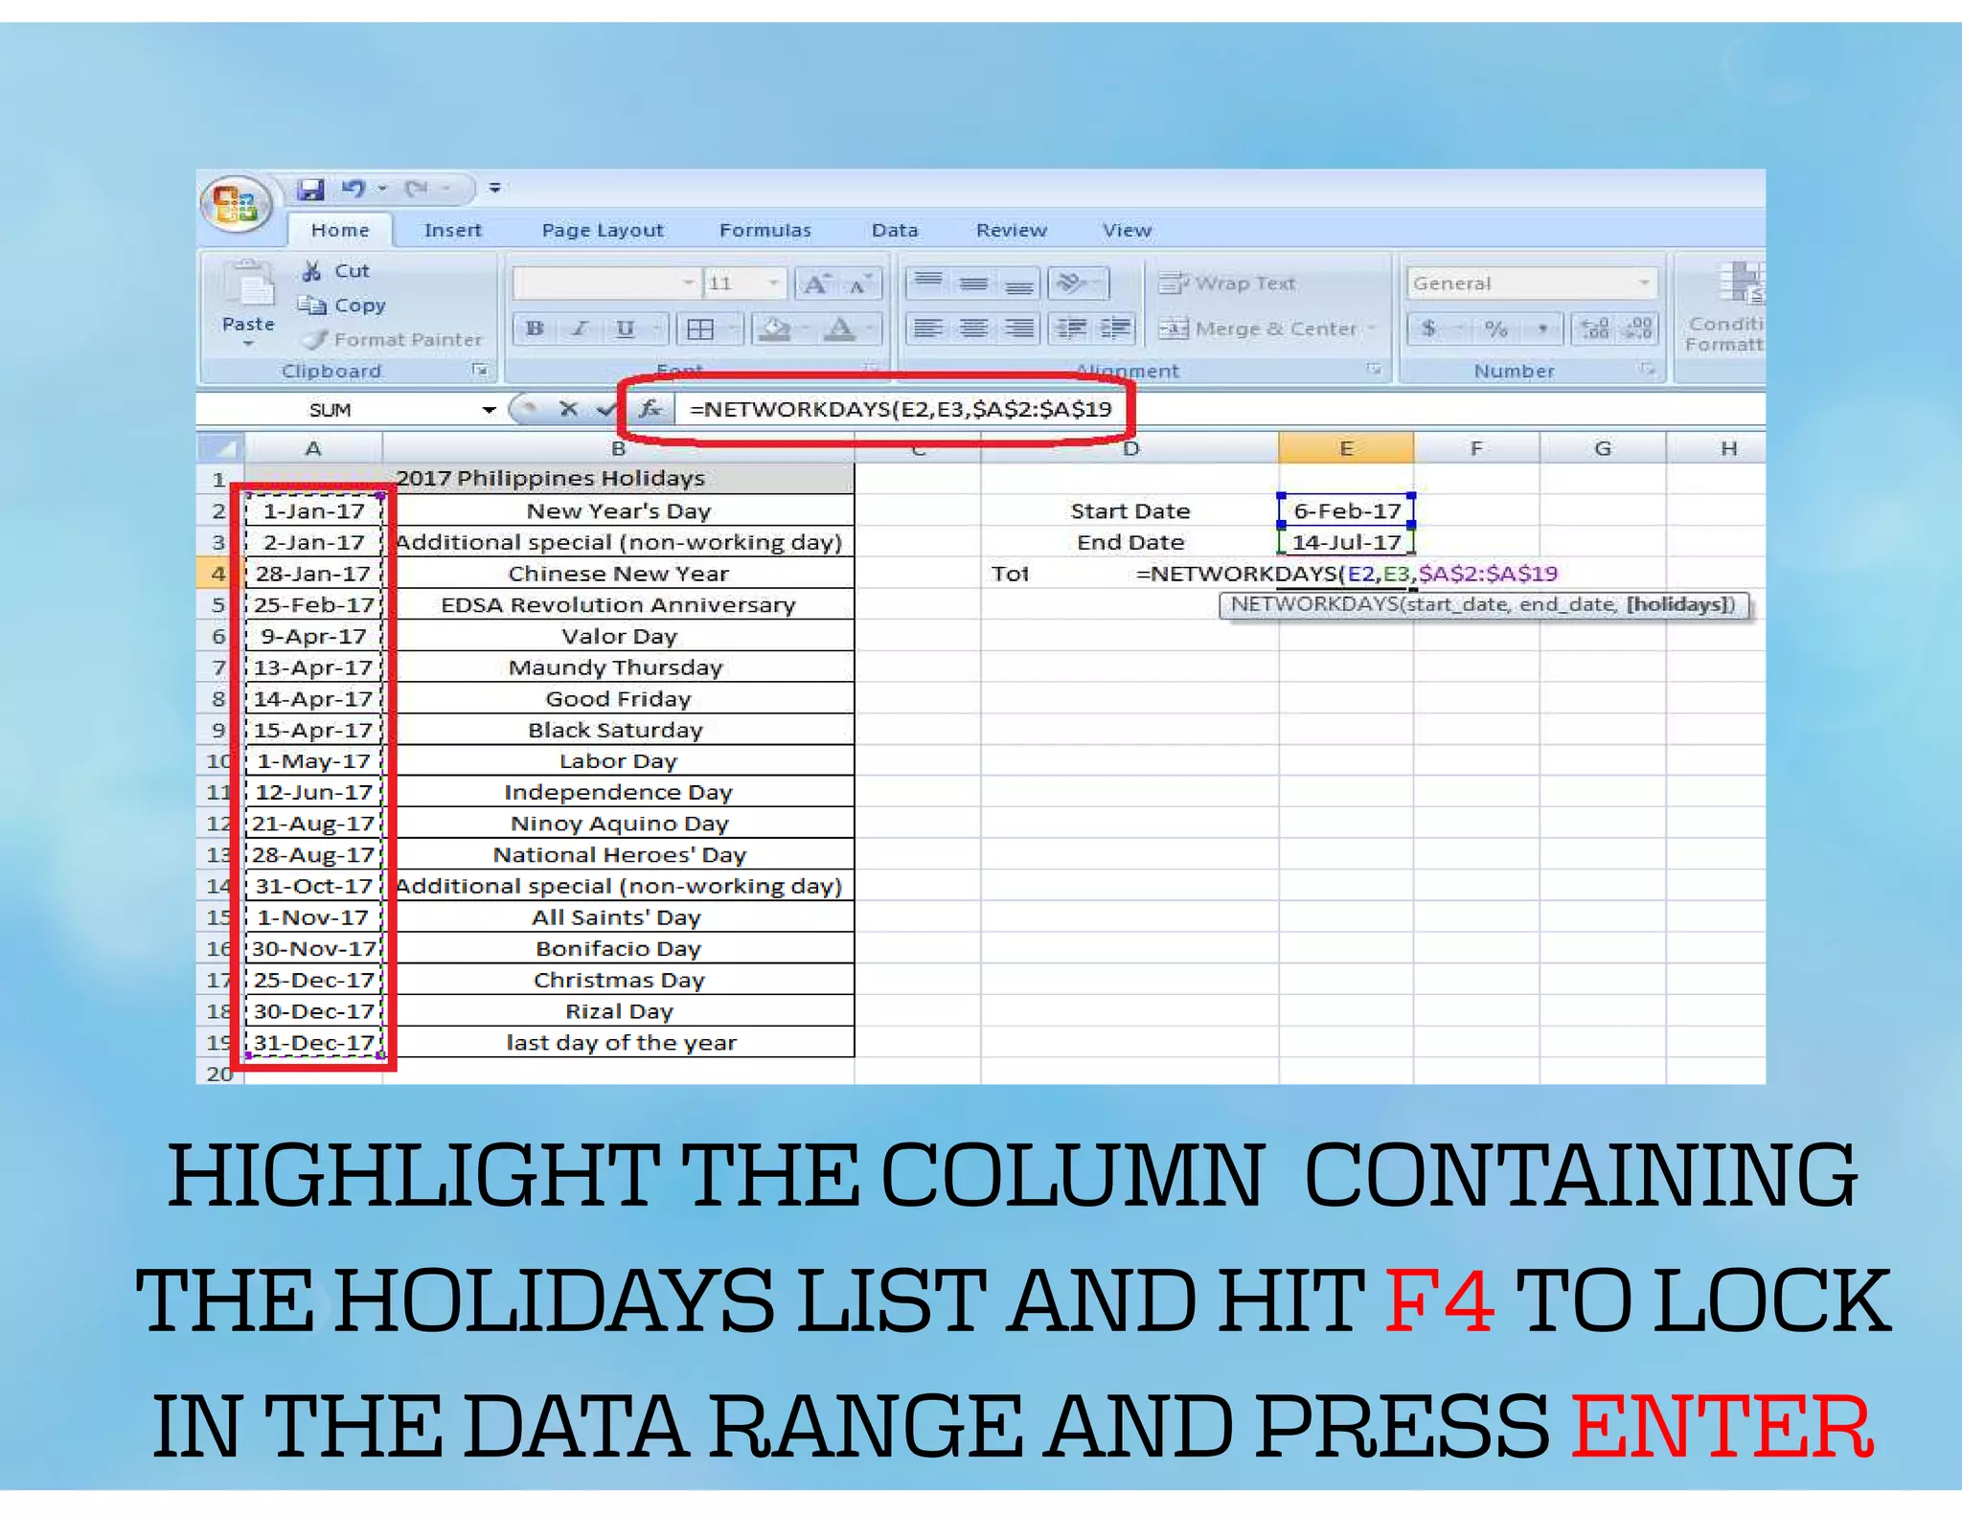Expand the Name Box dropdown arrow
The width and height of the screenshot is (1962, 1515).
click(x=489, y=410)
